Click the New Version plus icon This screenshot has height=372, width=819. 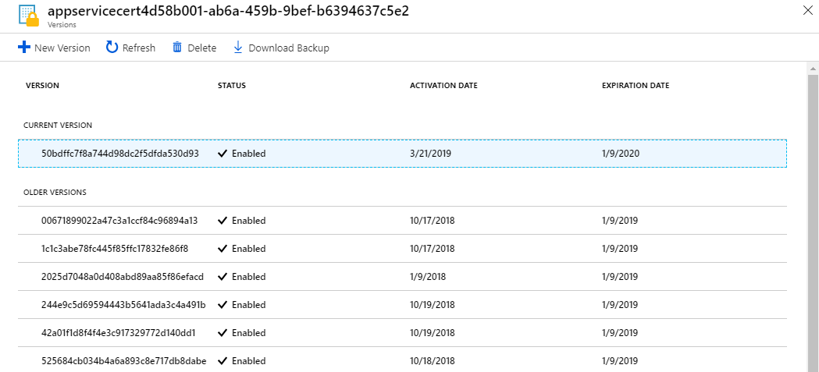pos(23,48)
